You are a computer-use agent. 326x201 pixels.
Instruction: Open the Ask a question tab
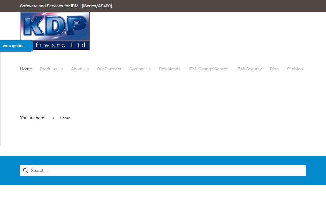[16, 46]
